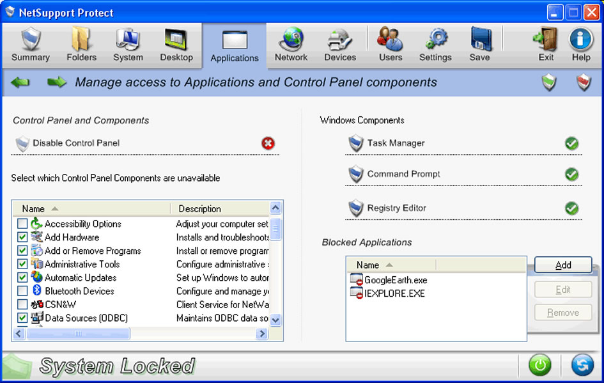Click the blue refresh button in status bar

582,365
